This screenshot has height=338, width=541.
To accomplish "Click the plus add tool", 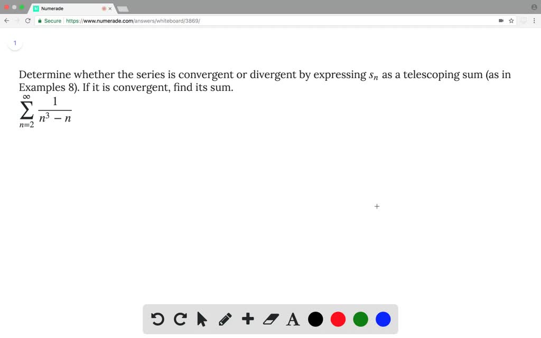I will pos(248,319).
